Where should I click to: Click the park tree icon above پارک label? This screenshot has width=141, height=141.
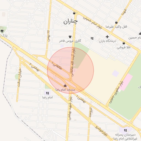[x=2, y=31]
